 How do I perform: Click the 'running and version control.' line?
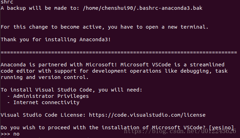[45, 77]
